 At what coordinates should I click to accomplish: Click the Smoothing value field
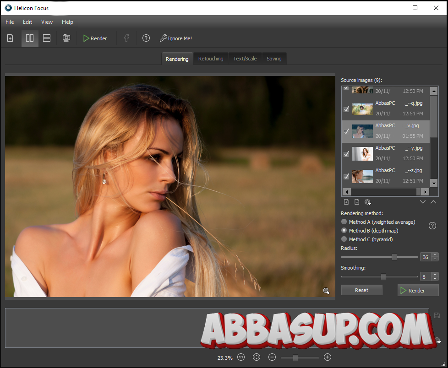pos(426,276)
